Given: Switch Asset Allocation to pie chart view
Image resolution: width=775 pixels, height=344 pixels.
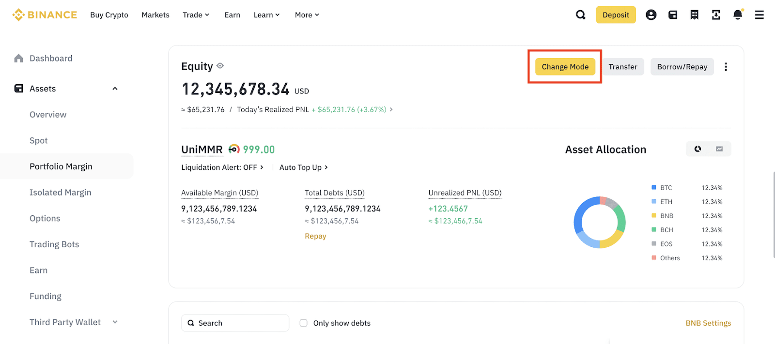Looking at the screenshot, I should [697, 149].
